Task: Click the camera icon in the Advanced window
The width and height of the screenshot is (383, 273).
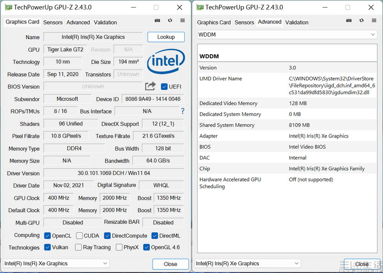Action: (349, 21)
